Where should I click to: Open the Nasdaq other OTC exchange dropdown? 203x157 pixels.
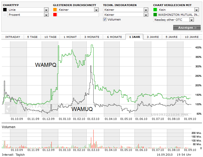pyautogui.click(x=173, y=20)
